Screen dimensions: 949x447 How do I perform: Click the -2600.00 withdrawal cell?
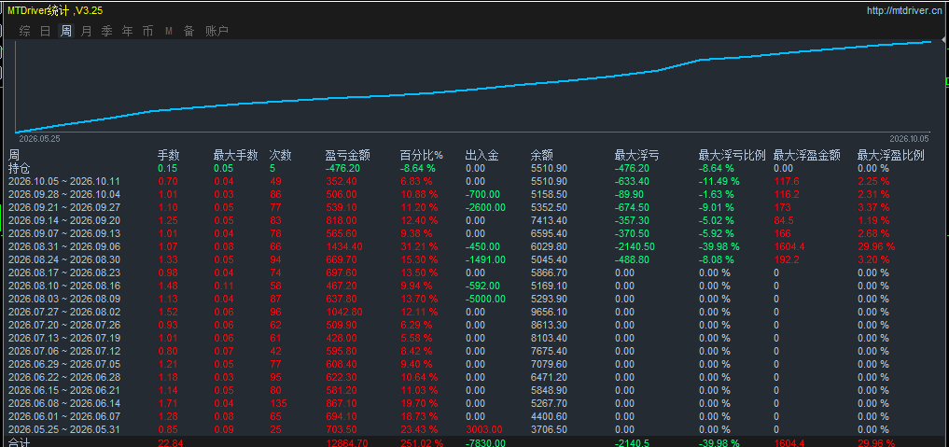click(x=485, y=207)
